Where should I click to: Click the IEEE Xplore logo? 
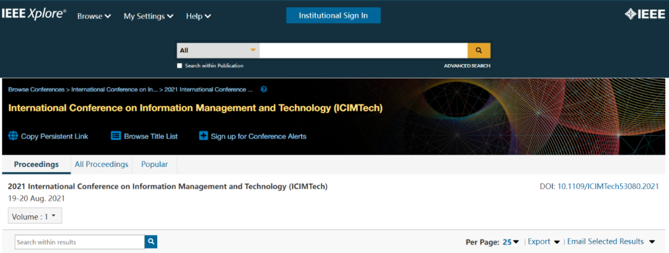click(x=33, y=15)
